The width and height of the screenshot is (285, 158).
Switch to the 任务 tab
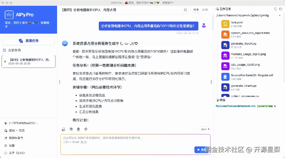coord(196,10)
